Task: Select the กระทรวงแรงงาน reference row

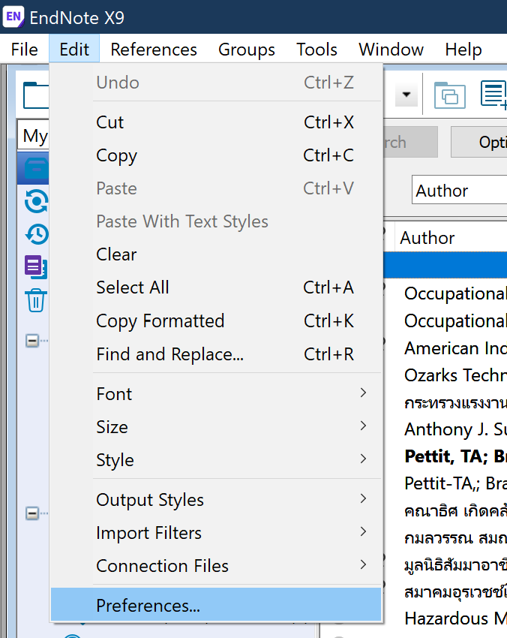Action: [x=445, y=402]
